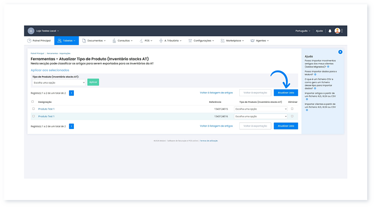The width and height of the screenshot is (374, 207).
Task: Click the Referência column header
Action: tap(215, 102)
